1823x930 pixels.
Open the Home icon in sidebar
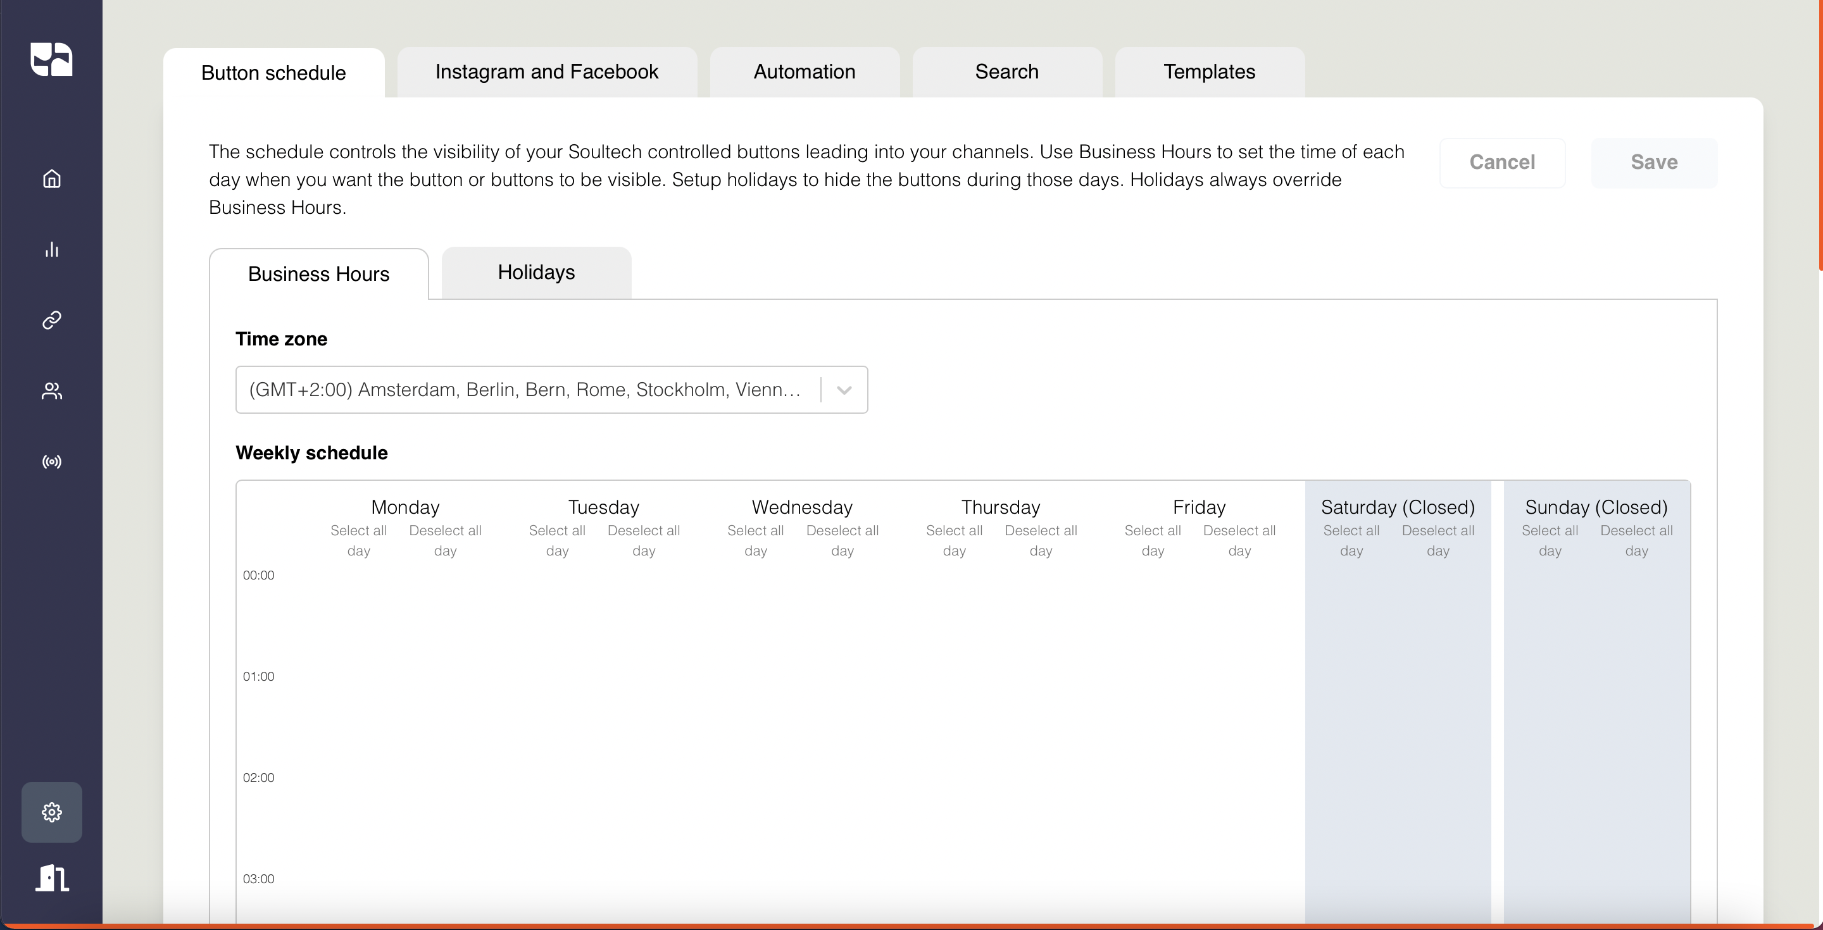point(52,178)
